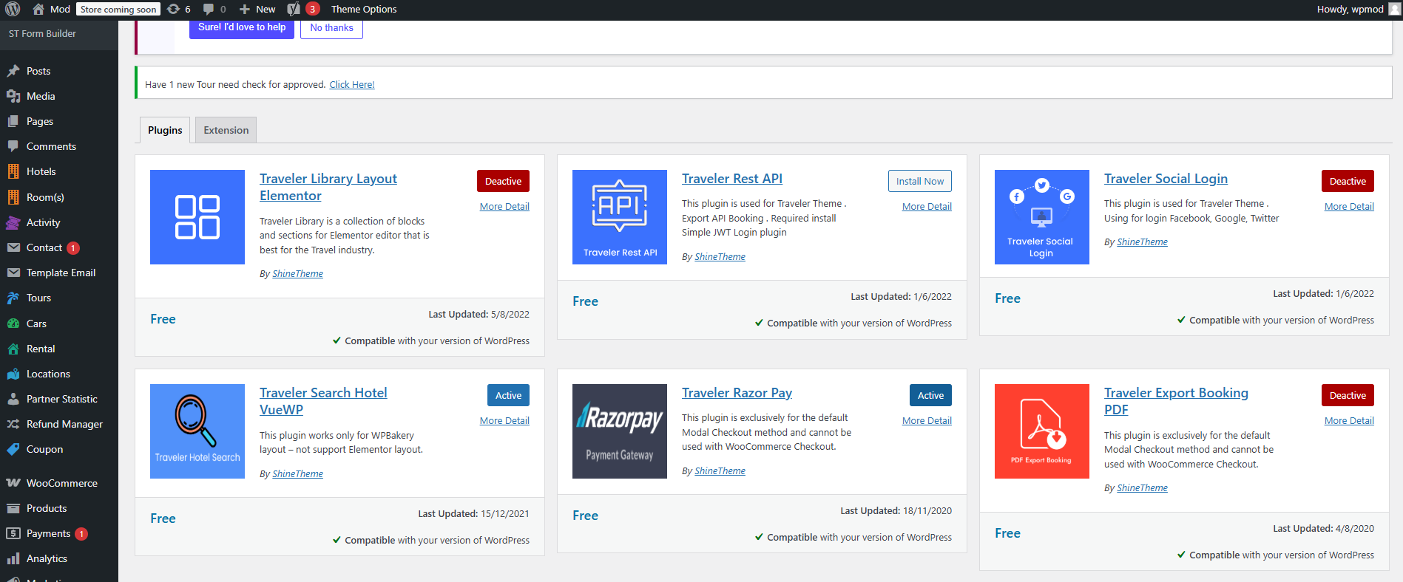Open the Traveler Export Booking PDF title link

(1176, 401)
